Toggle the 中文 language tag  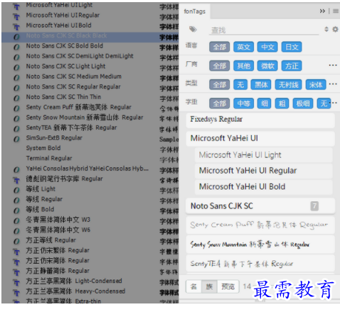pos(267,47)
